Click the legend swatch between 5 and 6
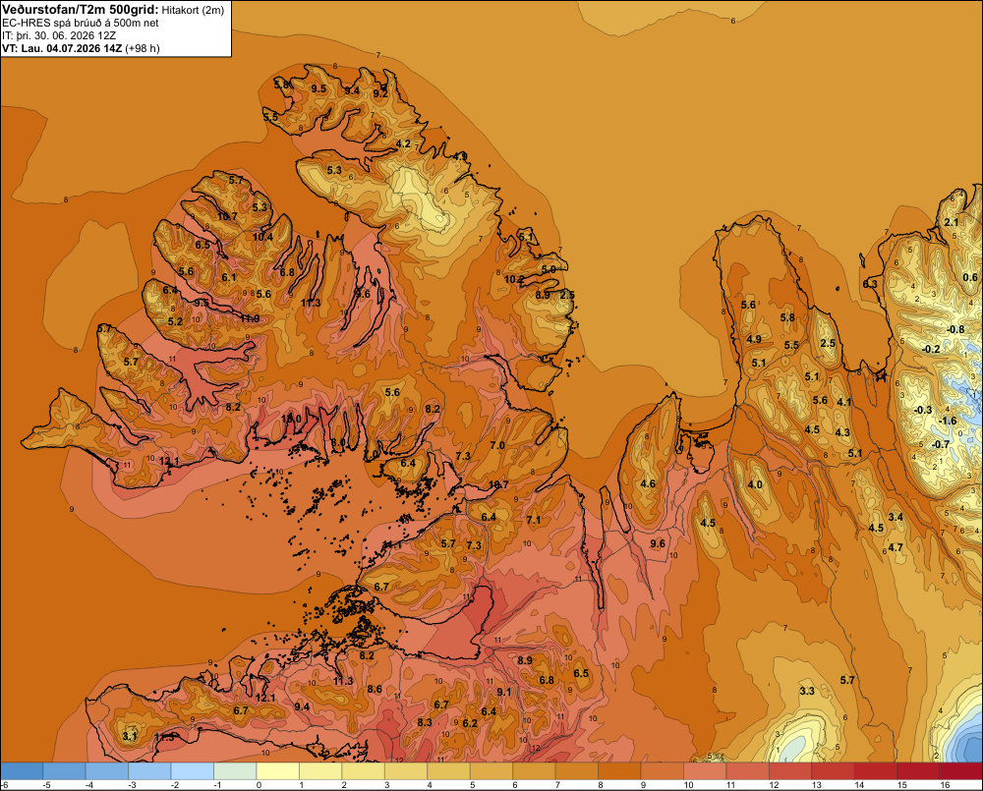983x791 pixels. click(491, 771)
